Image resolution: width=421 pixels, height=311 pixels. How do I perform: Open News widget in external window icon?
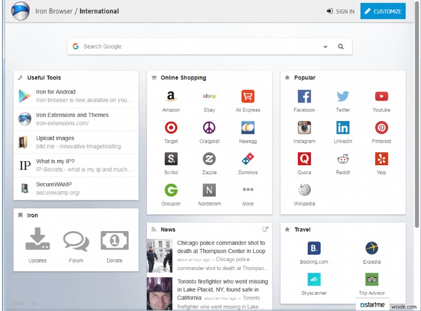[x=265, y=229]
